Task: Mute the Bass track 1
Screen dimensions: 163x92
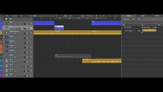Action: point(15,24)
